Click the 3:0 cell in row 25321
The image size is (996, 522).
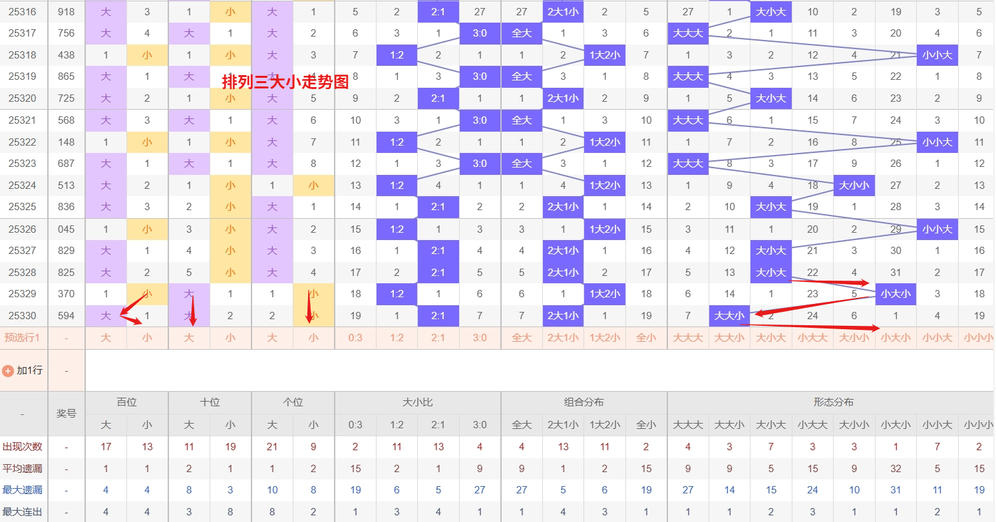tap(480, 120)
